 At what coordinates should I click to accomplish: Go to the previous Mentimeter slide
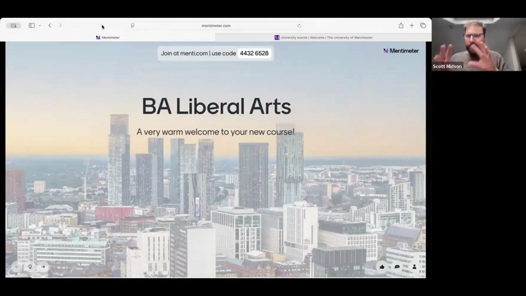coord(17,267)
